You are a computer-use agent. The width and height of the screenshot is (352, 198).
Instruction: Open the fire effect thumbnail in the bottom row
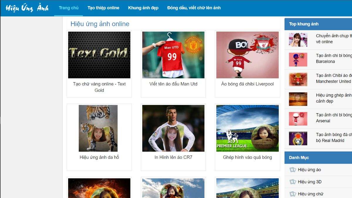99,188
